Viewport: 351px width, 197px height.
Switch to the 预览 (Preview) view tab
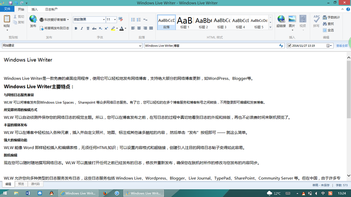[x=21, y=184]
